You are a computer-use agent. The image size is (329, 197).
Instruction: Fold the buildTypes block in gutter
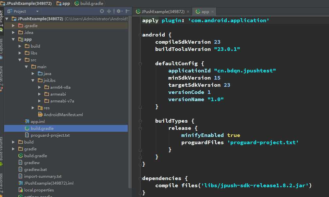[140, 121]
